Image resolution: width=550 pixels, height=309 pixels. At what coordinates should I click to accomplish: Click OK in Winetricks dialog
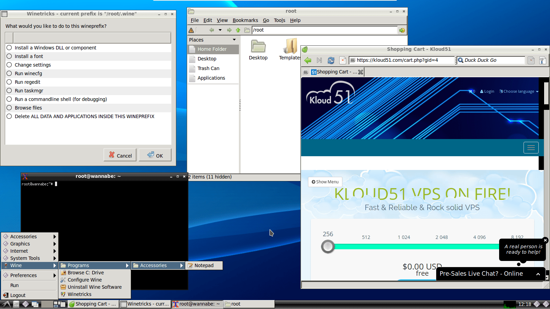coord(155,155)
